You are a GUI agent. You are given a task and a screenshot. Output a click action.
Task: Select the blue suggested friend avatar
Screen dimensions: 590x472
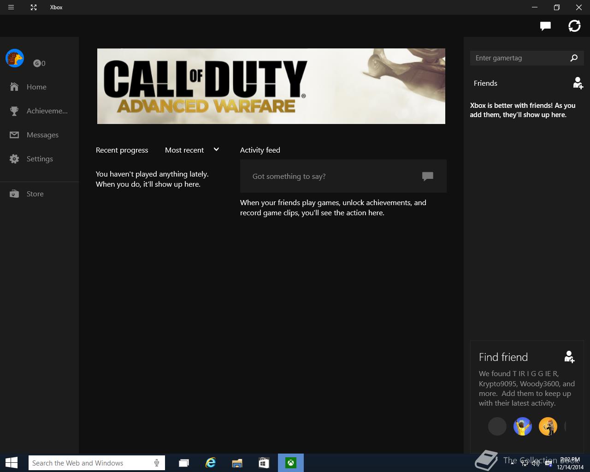pos(523,426)
